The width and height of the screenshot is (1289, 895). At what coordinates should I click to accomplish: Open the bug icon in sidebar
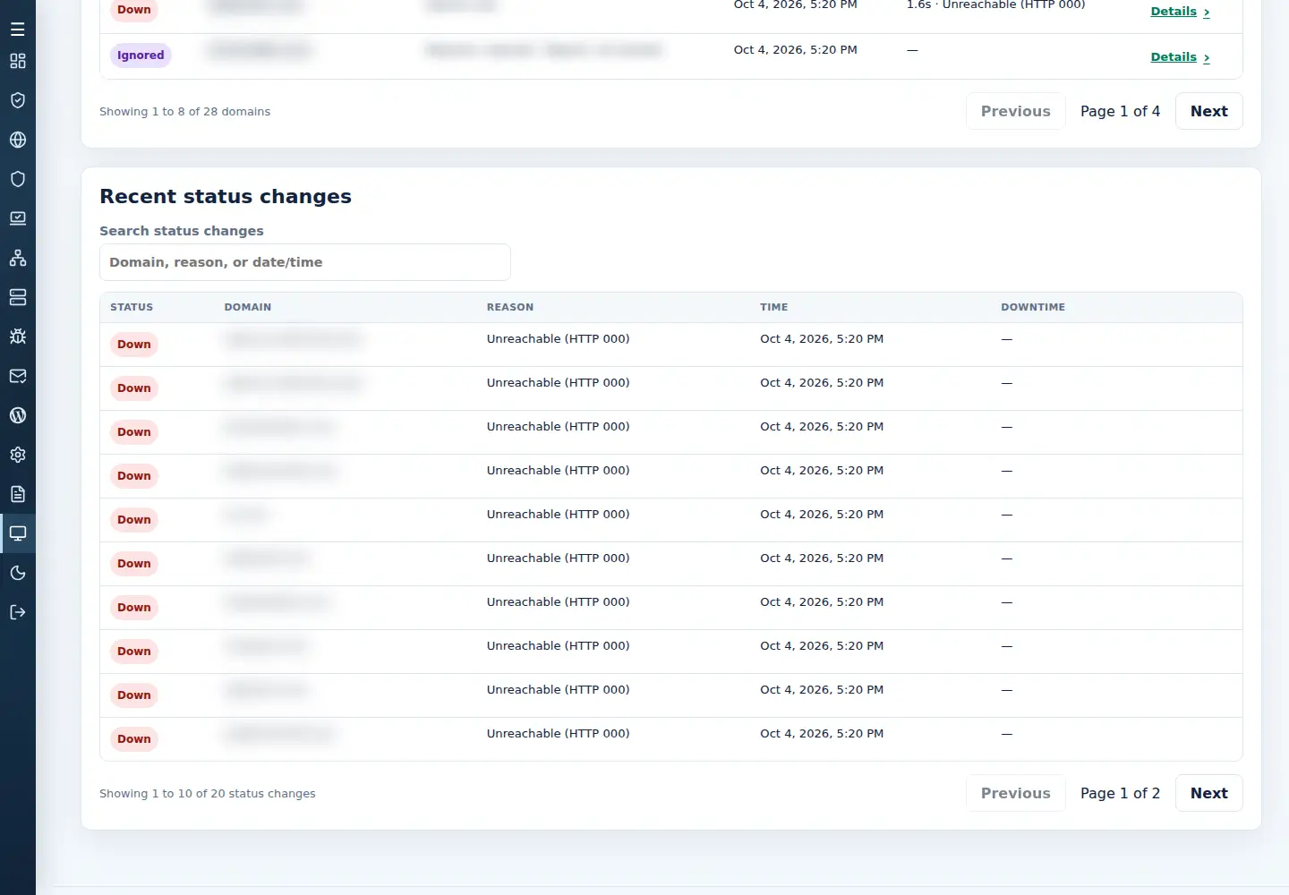coord(18,337)
